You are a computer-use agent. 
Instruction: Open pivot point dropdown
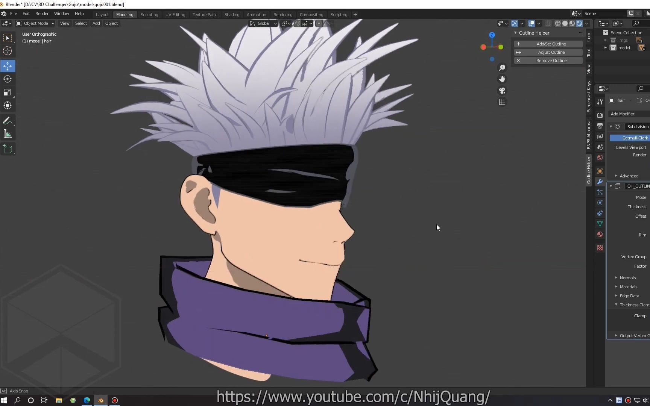[x=286, y=23]
